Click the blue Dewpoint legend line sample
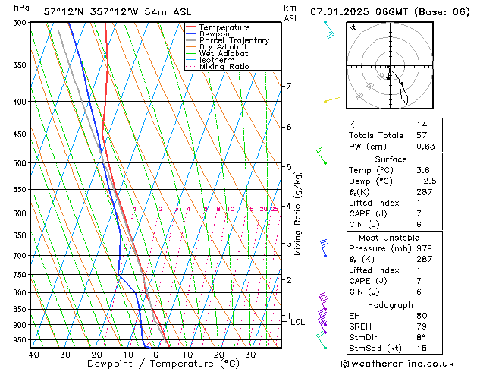This screenshot has width=477, height=369. [191, 33]
